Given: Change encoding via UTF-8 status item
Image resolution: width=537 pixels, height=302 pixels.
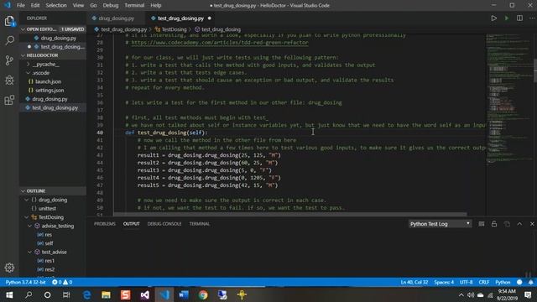Looking at the screenshot, I should coord(467,282).
